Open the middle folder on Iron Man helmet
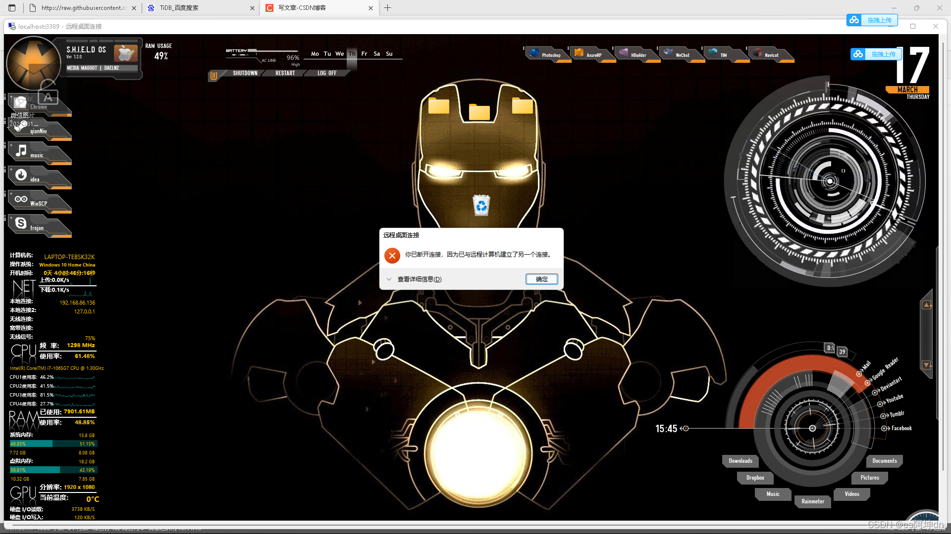This screenshot has width=951, height=534. (479, 112)
